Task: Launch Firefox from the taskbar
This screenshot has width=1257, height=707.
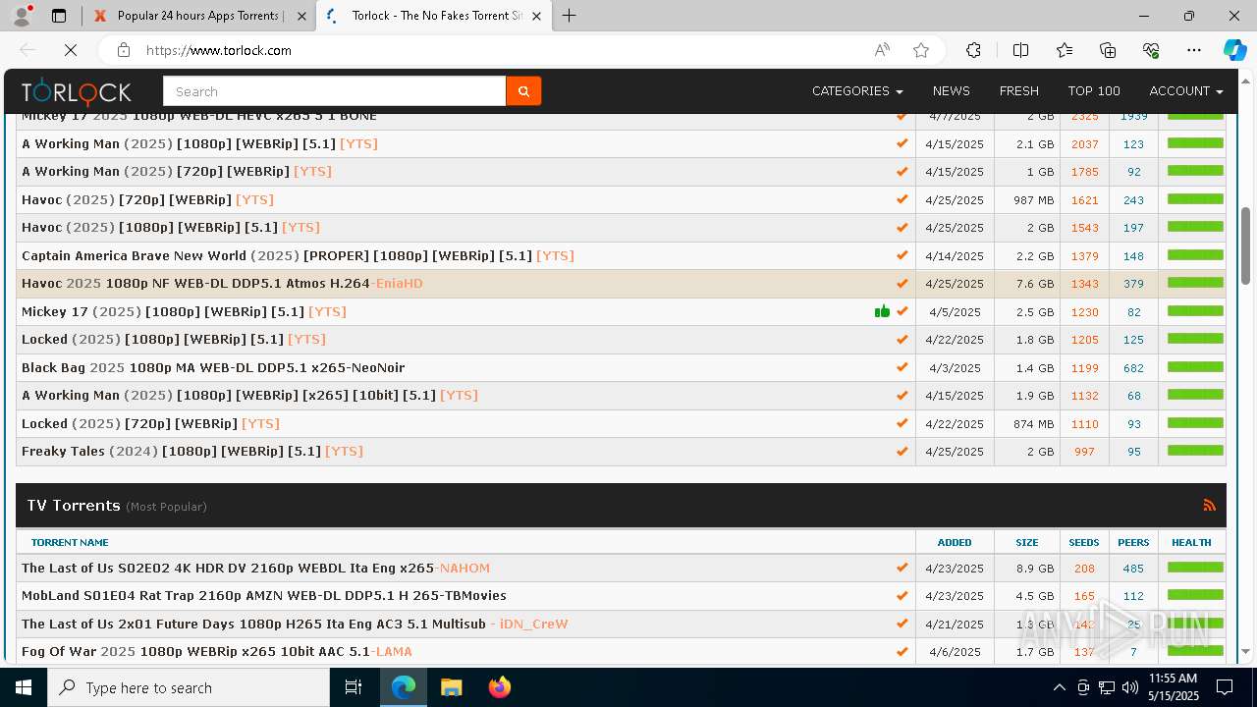Action: pyautogui.click(x=499, y=687)
